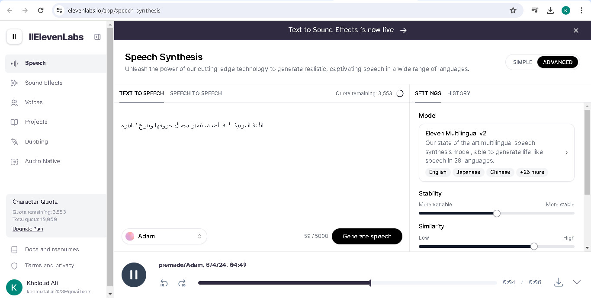Toggle the pause button beside ElevenLabs logo
This screenshot has width=591, height=298.
coord(14,37)
